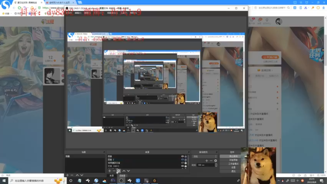Image resolution: width=327 pixels, height=184 pixels.
Task: Add a scene transition with the plus icon
Action: point(207,161)
